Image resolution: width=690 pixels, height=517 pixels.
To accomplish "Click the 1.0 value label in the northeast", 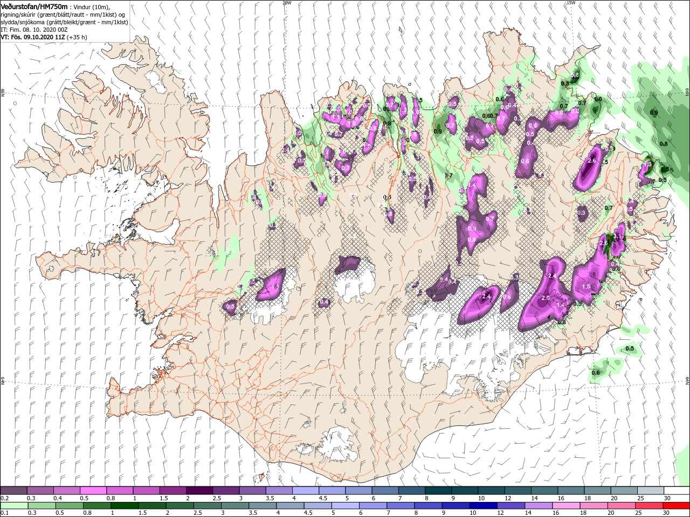I will click(597, 100).
